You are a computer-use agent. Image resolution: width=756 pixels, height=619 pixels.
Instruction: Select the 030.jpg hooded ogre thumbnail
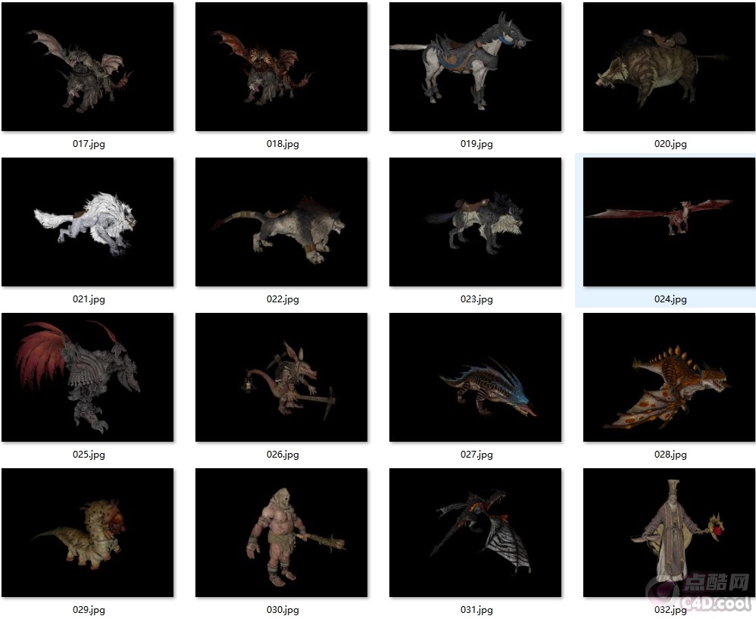pos(281,532)
